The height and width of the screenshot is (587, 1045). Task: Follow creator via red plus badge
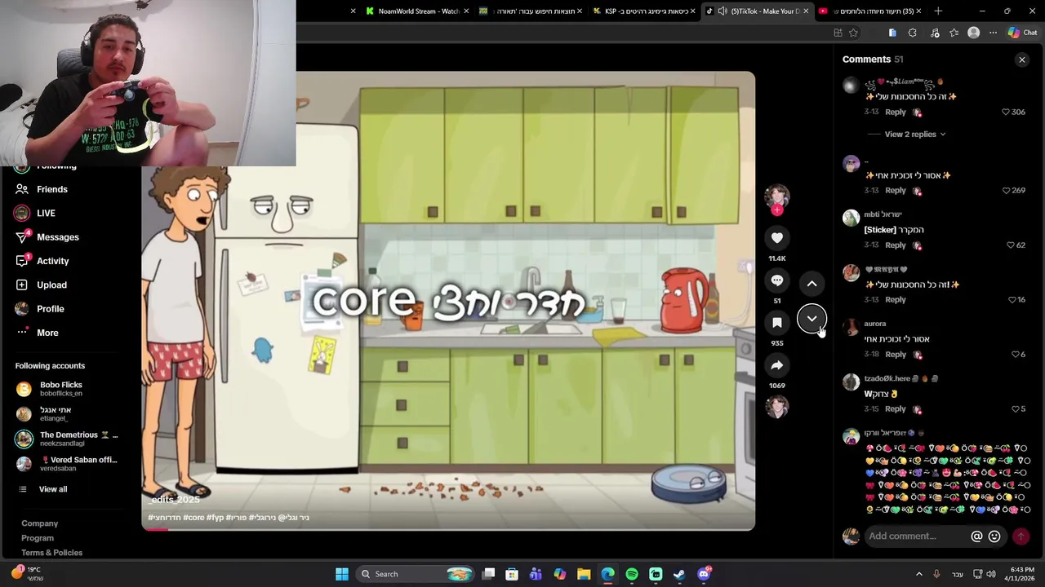coord(777,210)
